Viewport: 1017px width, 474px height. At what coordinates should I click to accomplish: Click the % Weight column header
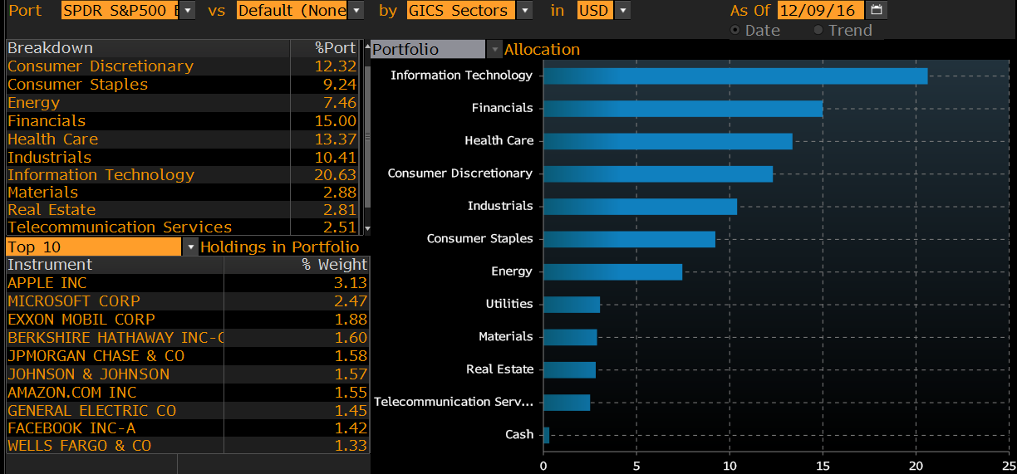(x=297, y=265)
